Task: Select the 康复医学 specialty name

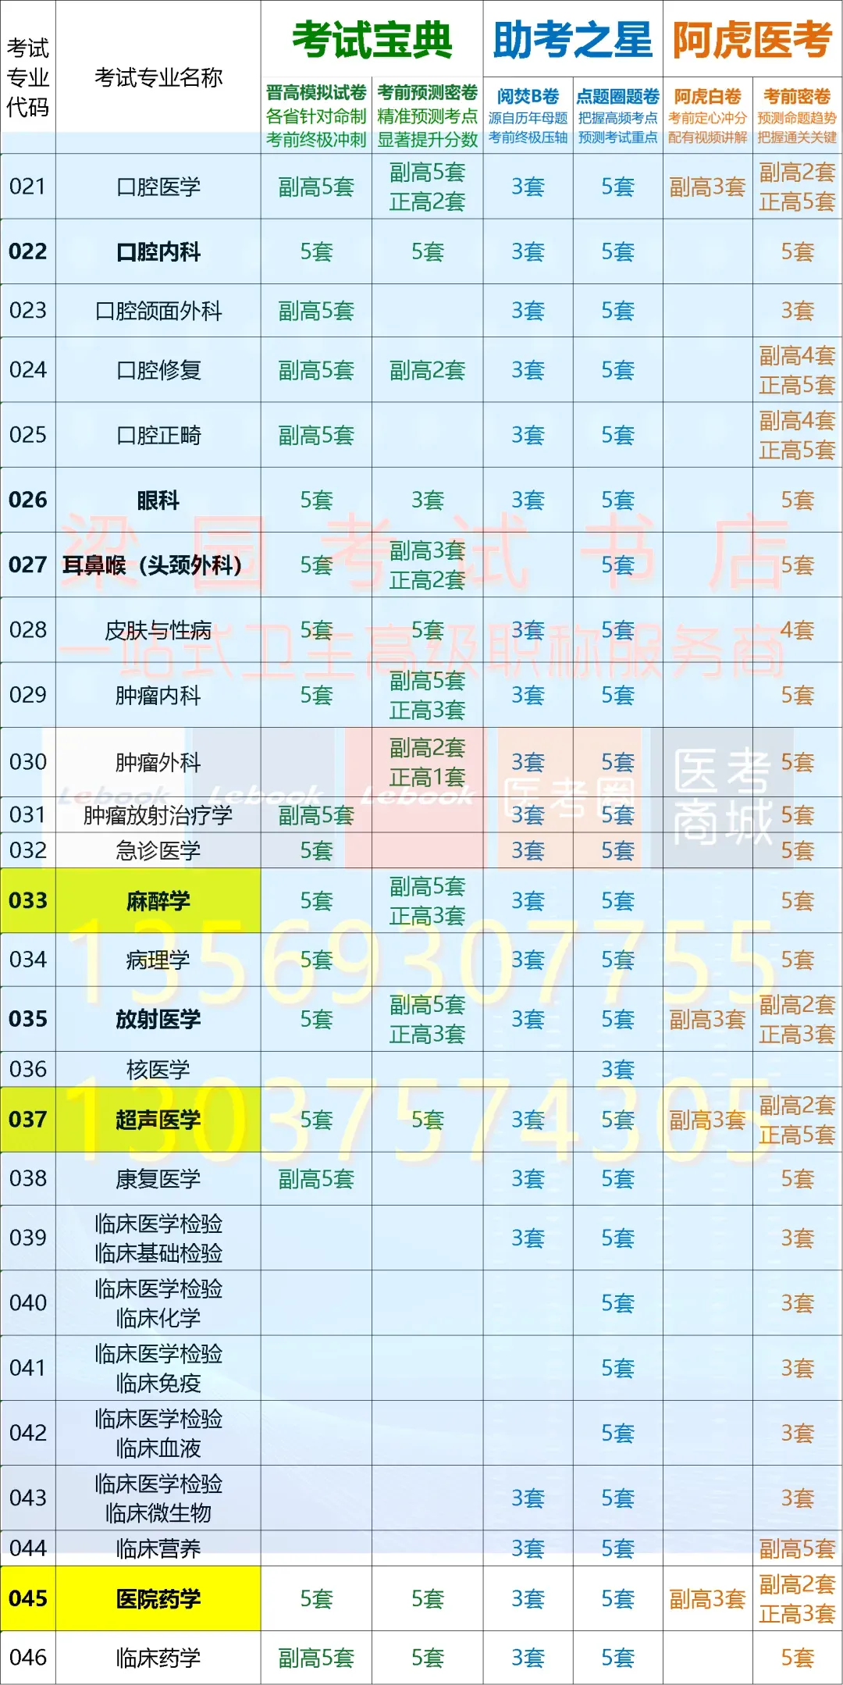Action: point(158,1179)
